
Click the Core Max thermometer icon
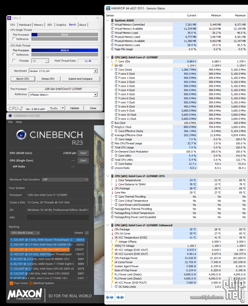point(112,192)
